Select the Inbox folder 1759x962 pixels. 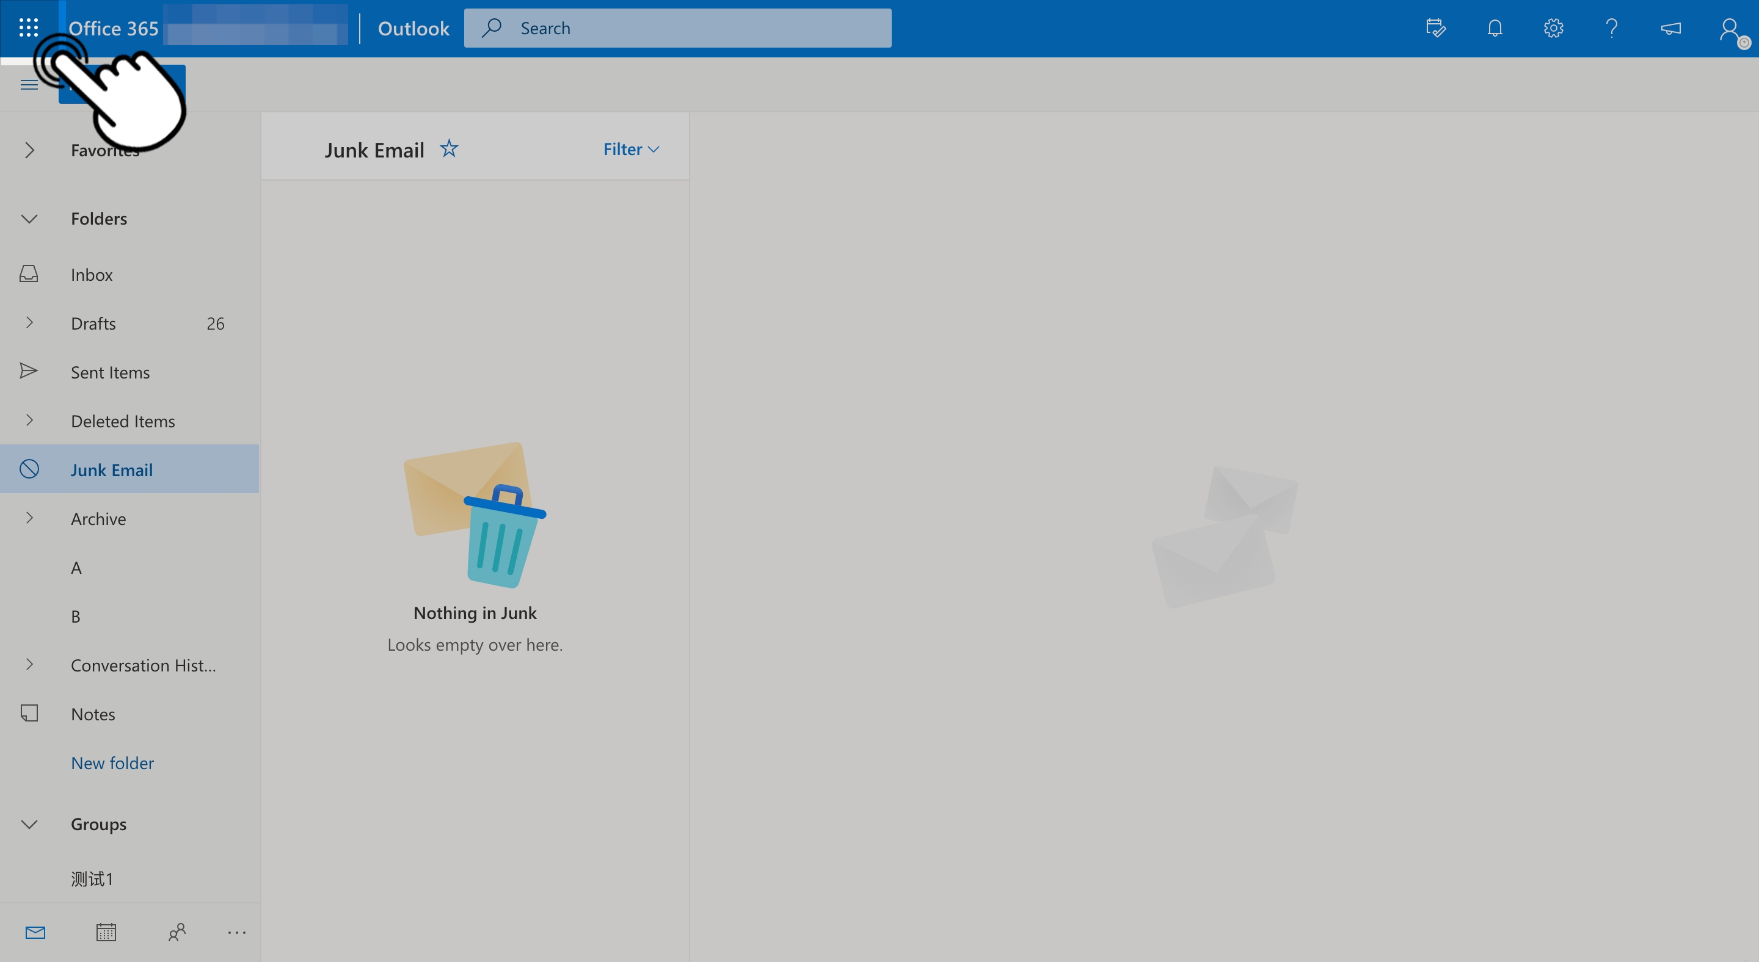coord(92,274)
